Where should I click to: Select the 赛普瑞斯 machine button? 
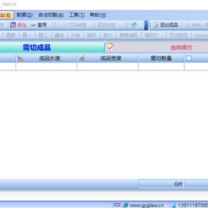[x=128, y=35]
